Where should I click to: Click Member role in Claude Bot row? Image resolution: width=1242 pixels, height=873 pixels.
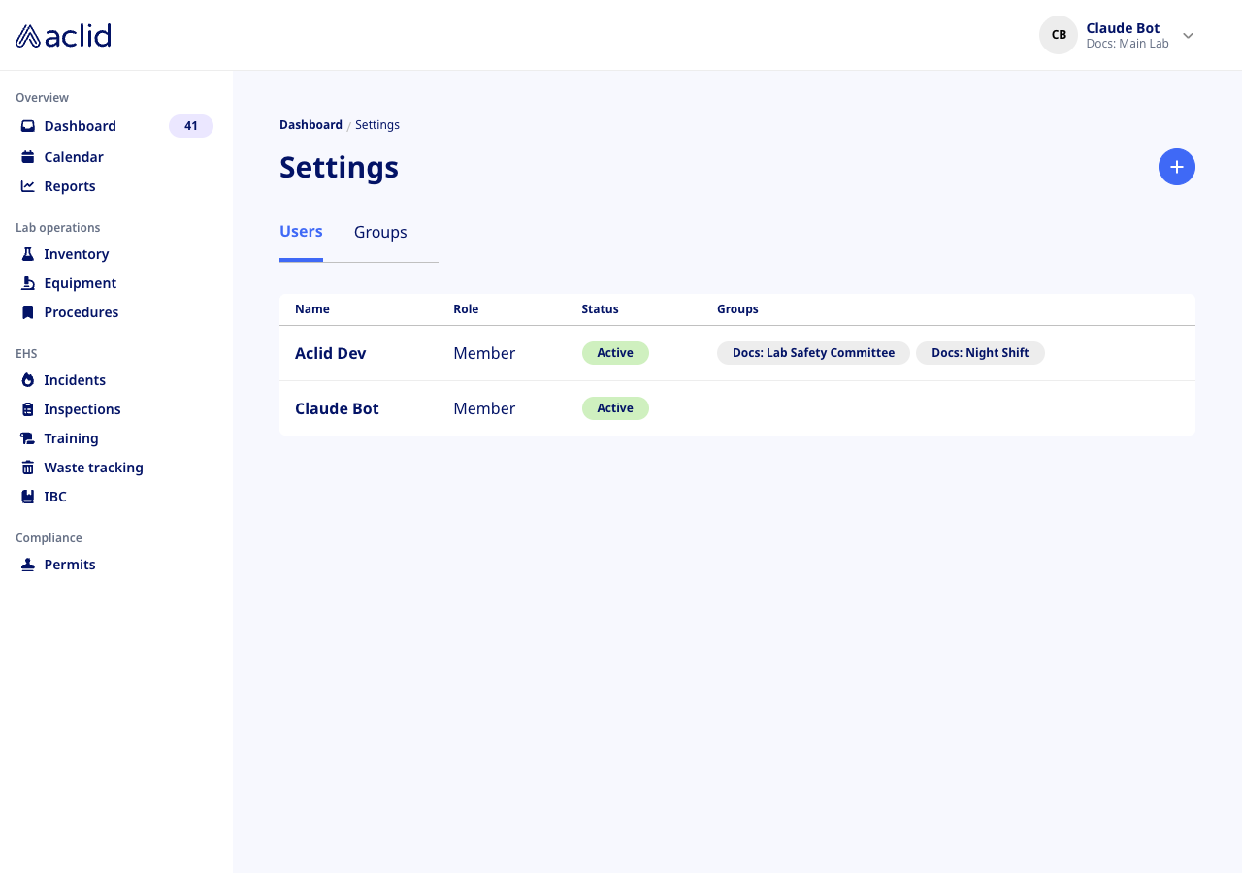[x=484, y=408]
